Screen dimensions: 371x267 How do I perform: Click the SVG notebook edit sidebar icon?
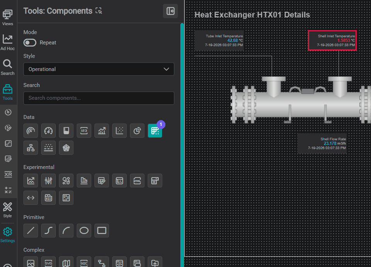[x=8, y=159]
